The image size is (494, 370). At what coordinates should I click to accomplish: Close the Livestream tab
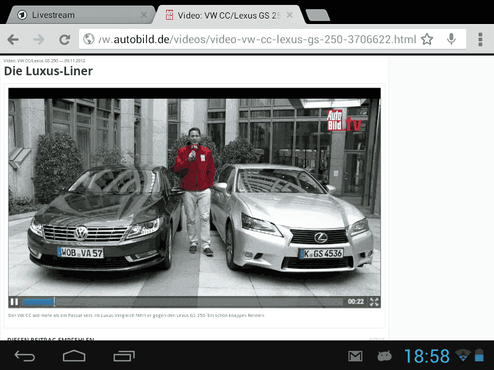[x=144, y=15]
